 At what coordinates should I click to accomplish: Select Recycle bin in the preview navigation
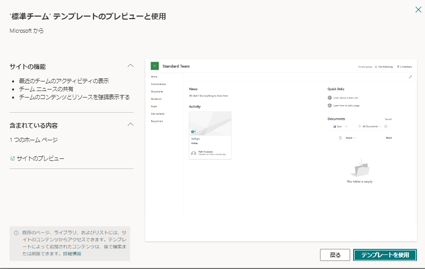tap(157, 121)
